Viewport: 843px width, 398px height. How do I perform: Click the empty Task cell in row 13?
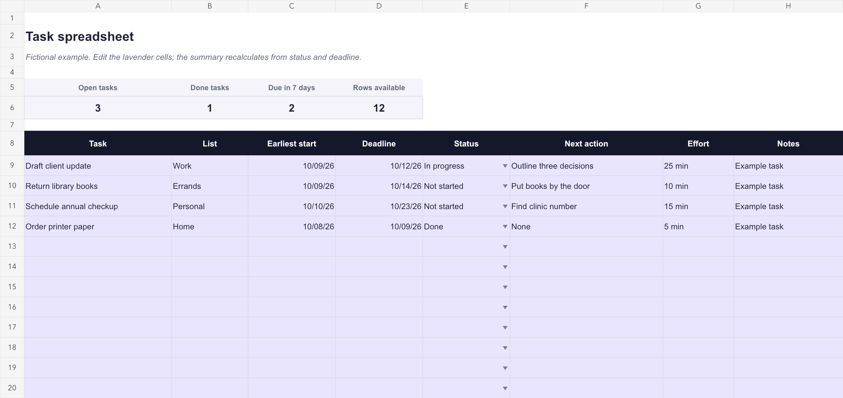coord(98,247)
